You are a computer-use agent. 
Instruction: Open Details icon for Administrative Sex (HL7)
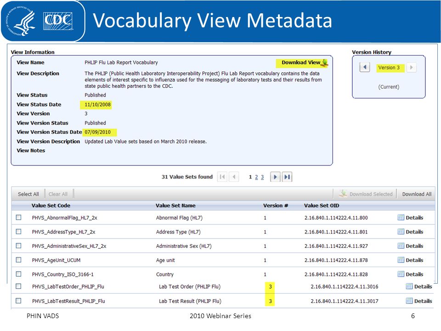401,245
